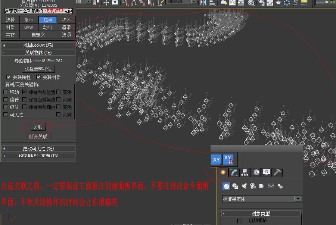Screen dimensions: 336x225
Task: Switch to the 自定义 tab
Action: pos(38,35)
